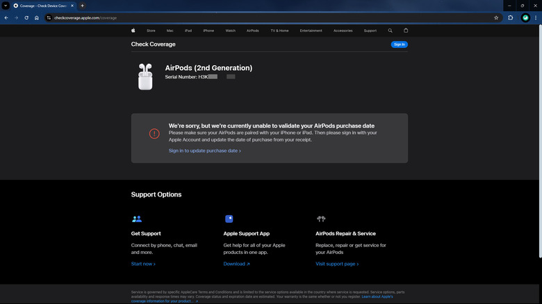Click Sign in to update purchase date
Viewport: 542px width, 304px height.
tap(204, 151)
